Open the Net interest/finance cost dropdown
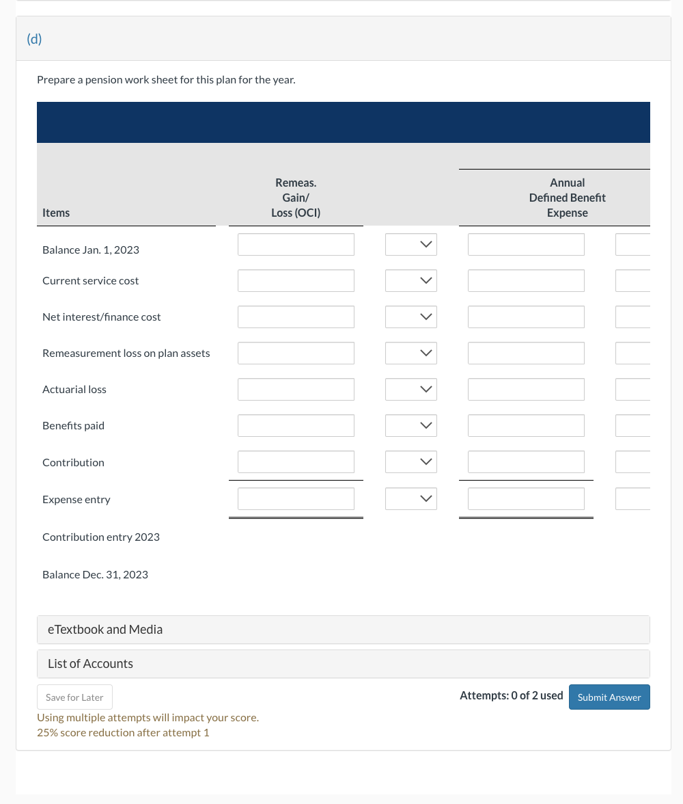 pyautogui.click(x=410, y=317)
